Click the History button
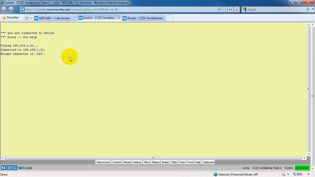Screen dimensions: 315x177 point(137,162)
